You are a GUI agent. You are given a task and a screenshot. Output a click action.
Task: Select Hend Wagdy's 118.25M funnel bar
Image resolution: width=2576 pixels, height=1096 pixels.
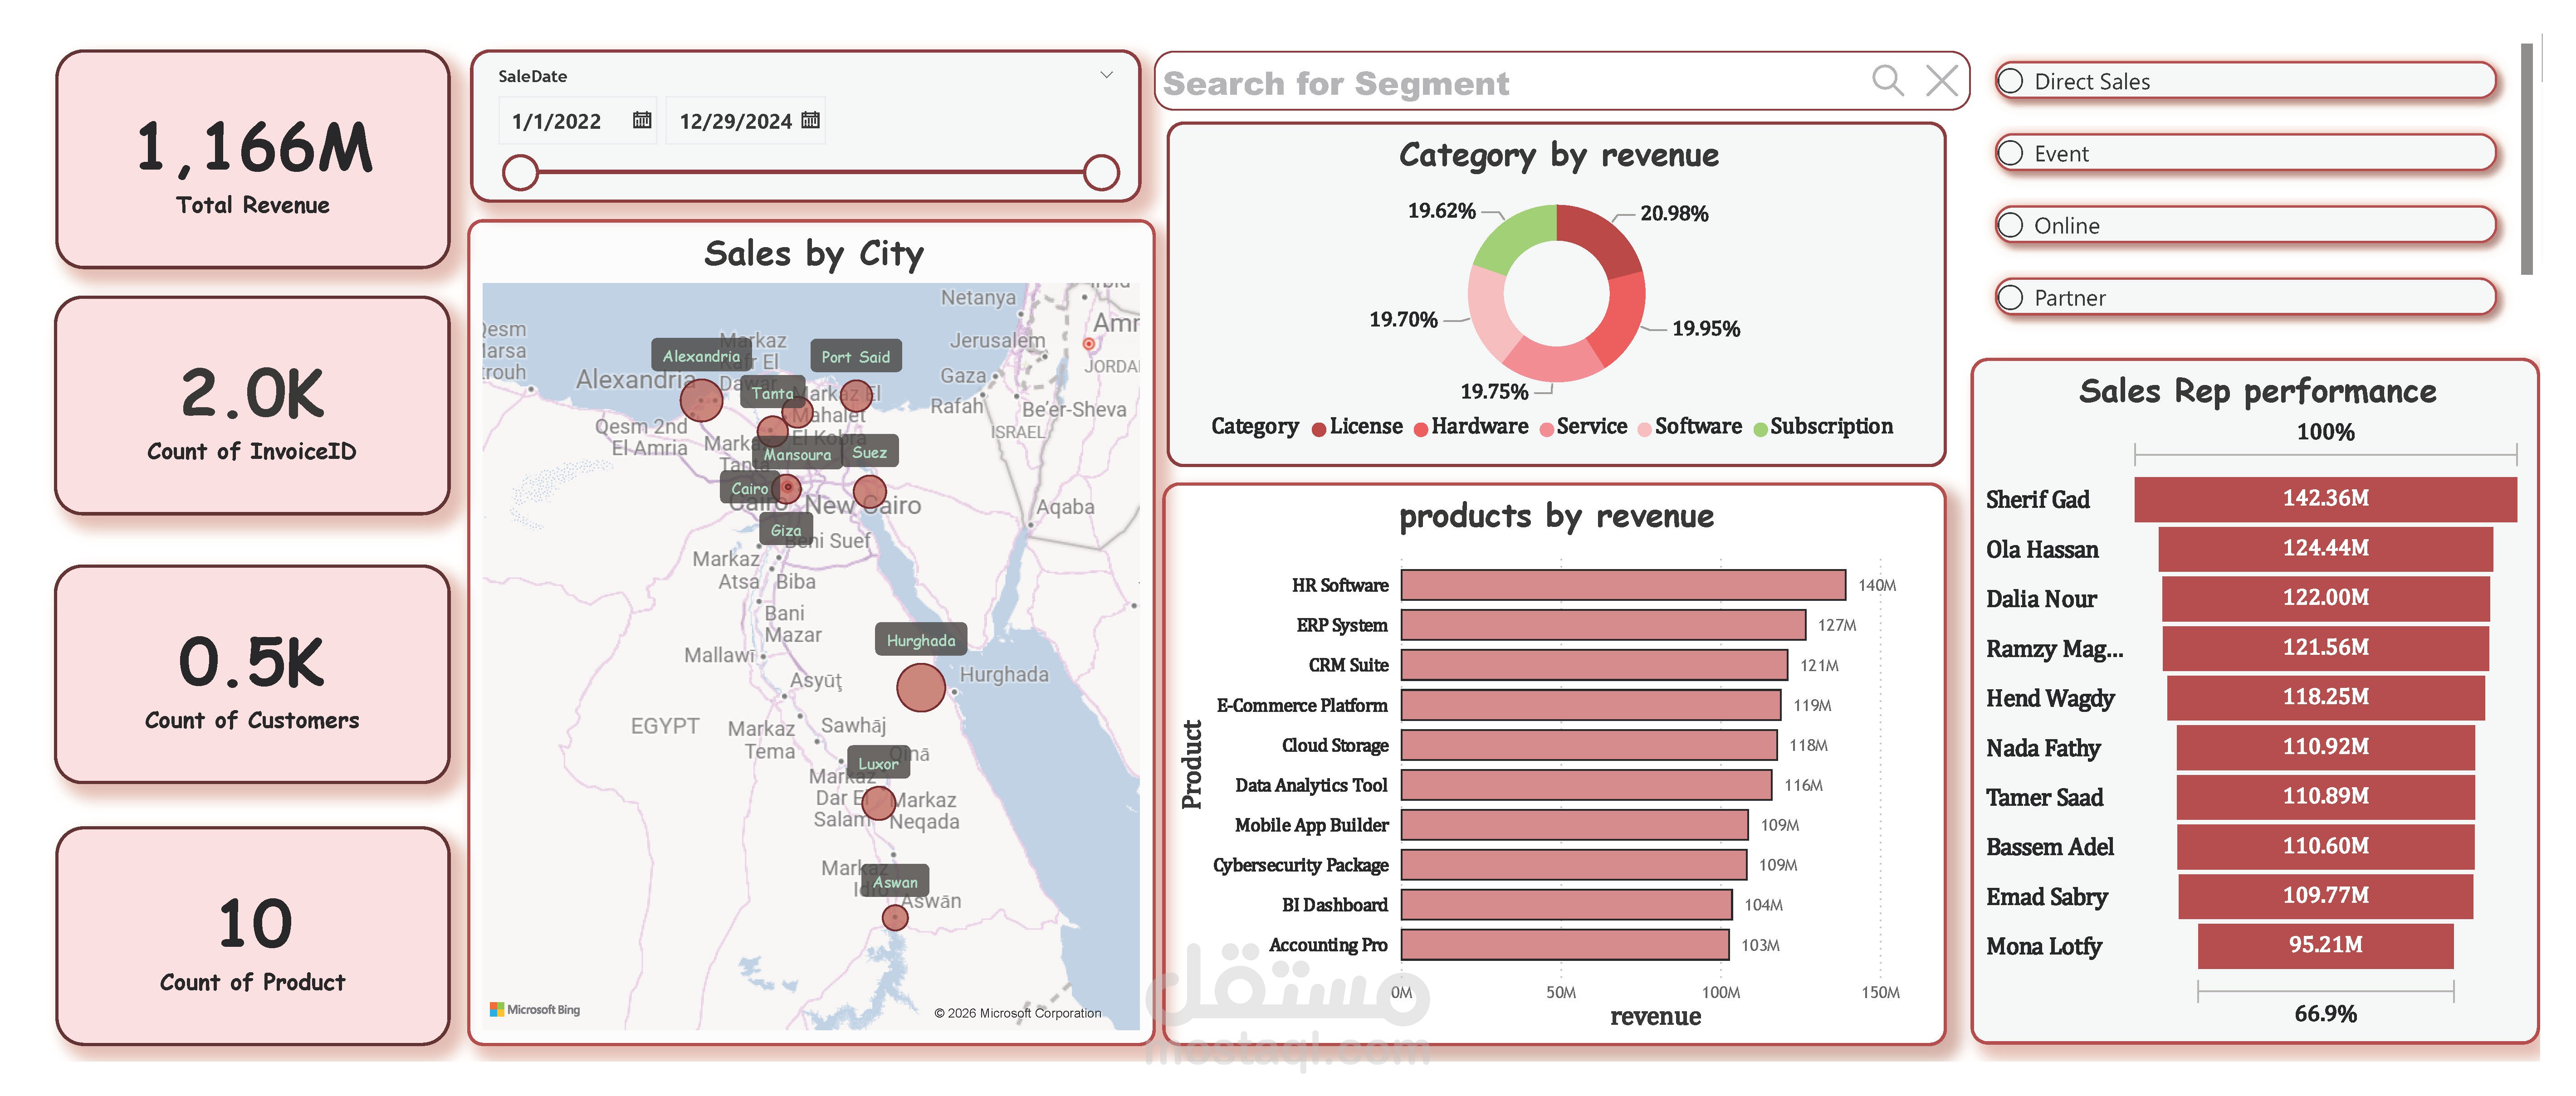2325,697
